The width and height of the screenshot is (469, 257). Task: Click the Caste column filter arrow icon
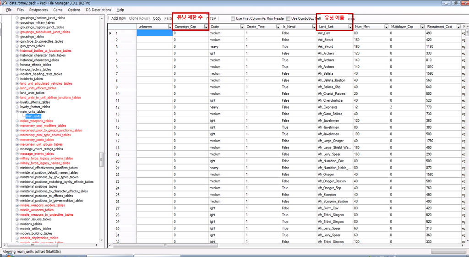click(x=242, y=27)
